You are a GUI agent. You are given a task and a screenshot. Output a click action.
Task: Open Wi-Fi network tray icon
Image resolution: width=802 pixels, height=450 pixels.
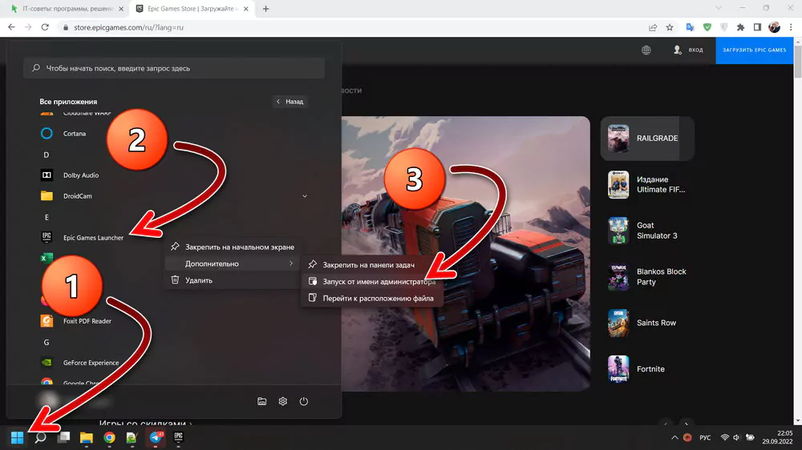pos(724,438)
